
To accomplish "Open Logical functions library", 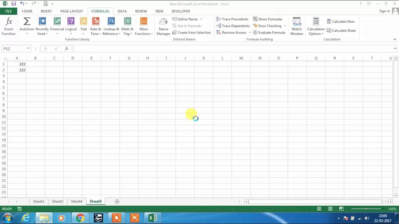I will pyautogui.click(x=71, y=26).
